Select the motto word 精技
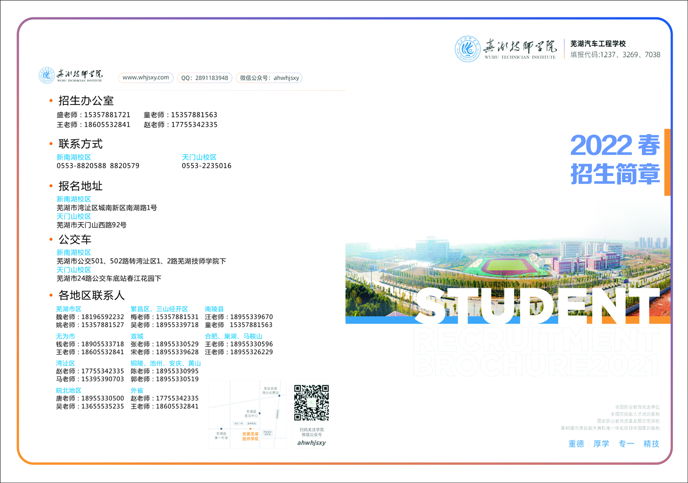Screen dimensions: 688x483 coord(651,444)
